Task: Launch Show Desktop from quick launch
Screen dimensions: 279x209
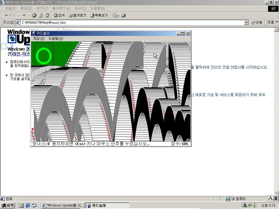Action: click(x=21, y=205)
